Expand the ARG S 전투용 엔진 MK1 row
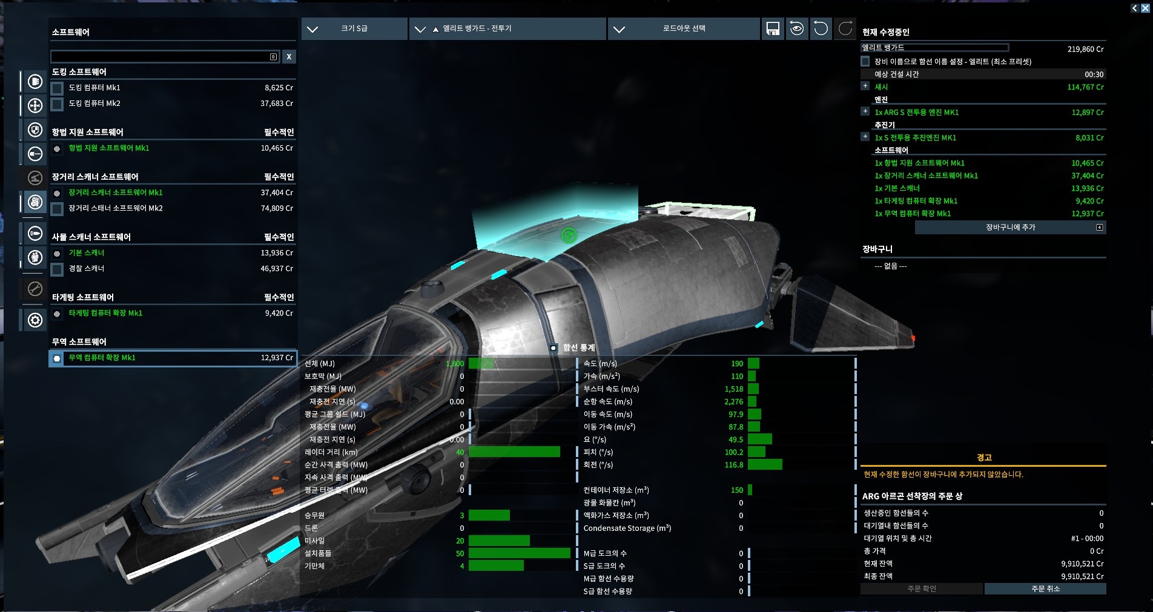The image size is (1153, 612). point(865,111)
